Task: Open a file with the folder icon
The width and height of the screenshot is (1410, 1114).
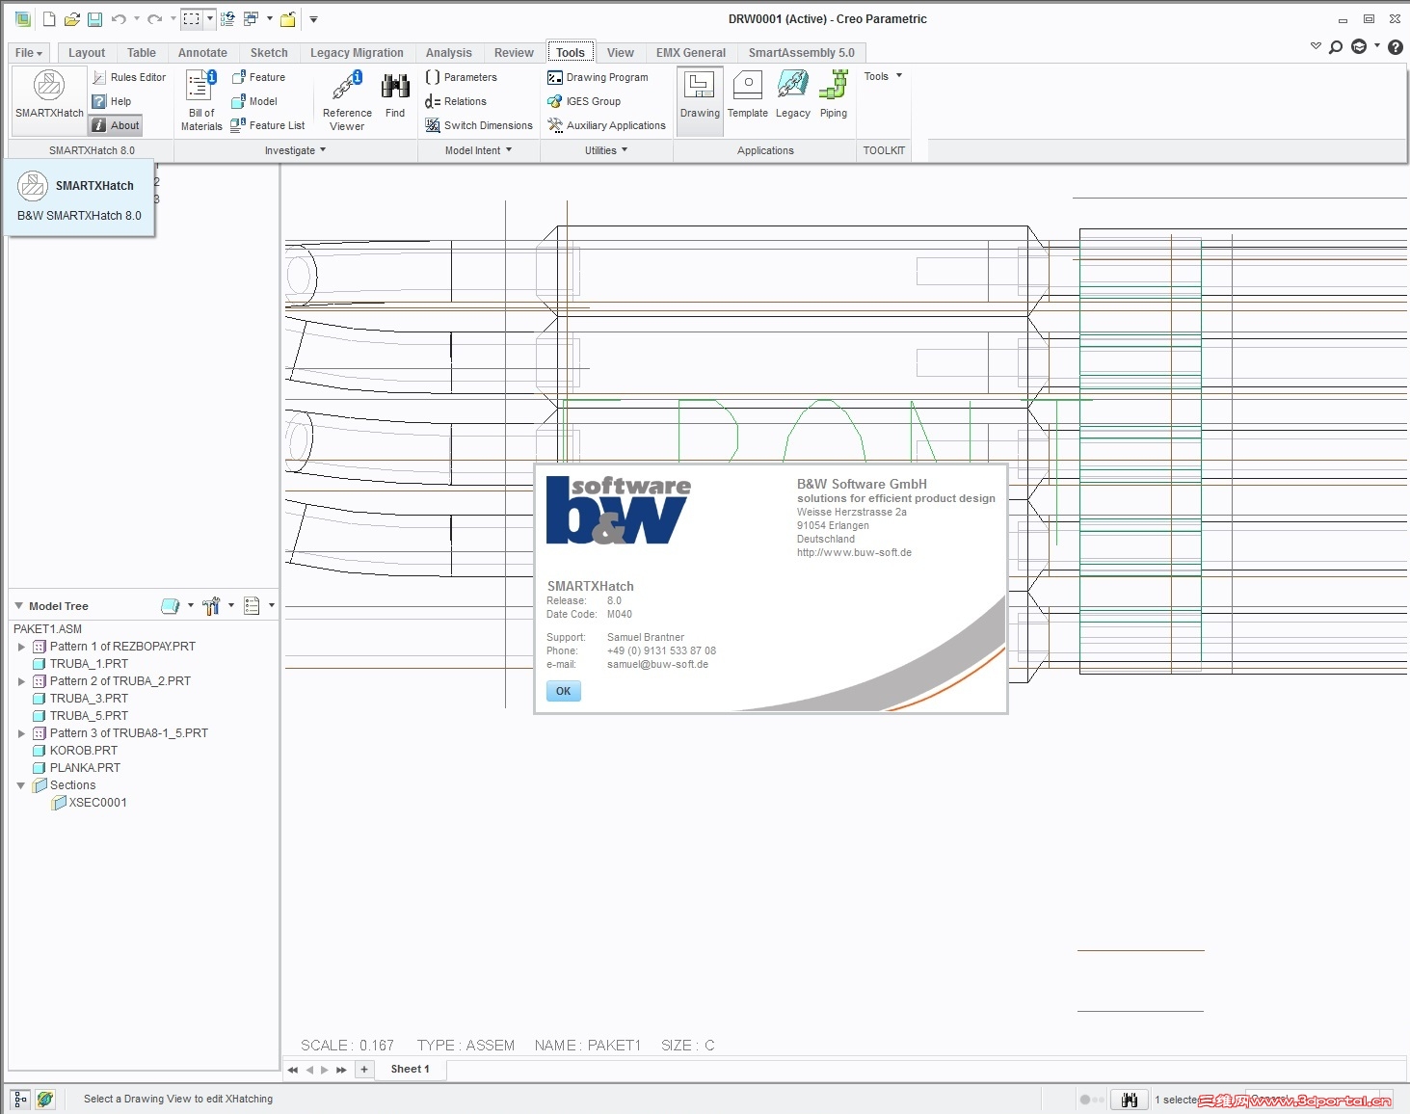Action: pyautogui.click(x=72, y=19)
